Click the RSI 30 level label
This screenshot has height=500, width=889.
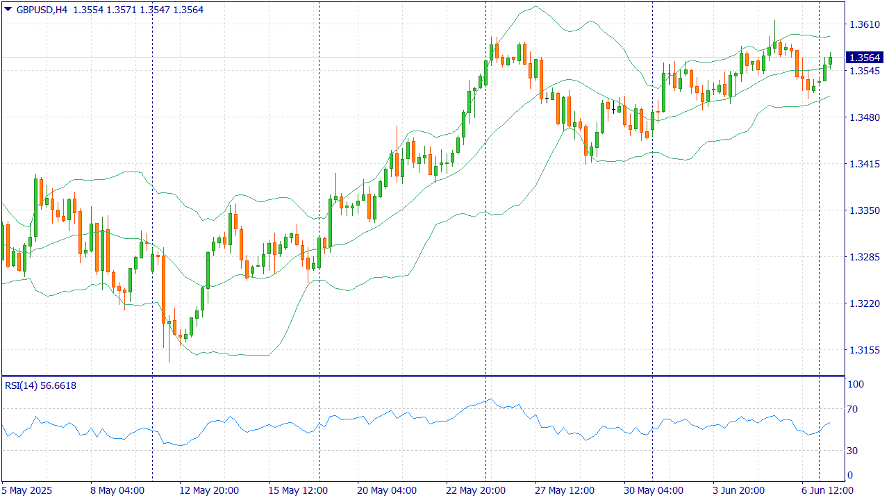tap(854, 451)
